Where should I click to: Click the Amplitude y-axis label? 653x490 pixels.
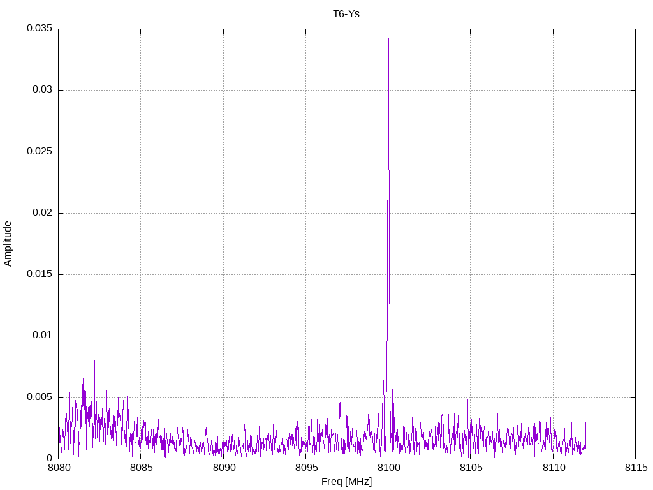coord(8,244)
